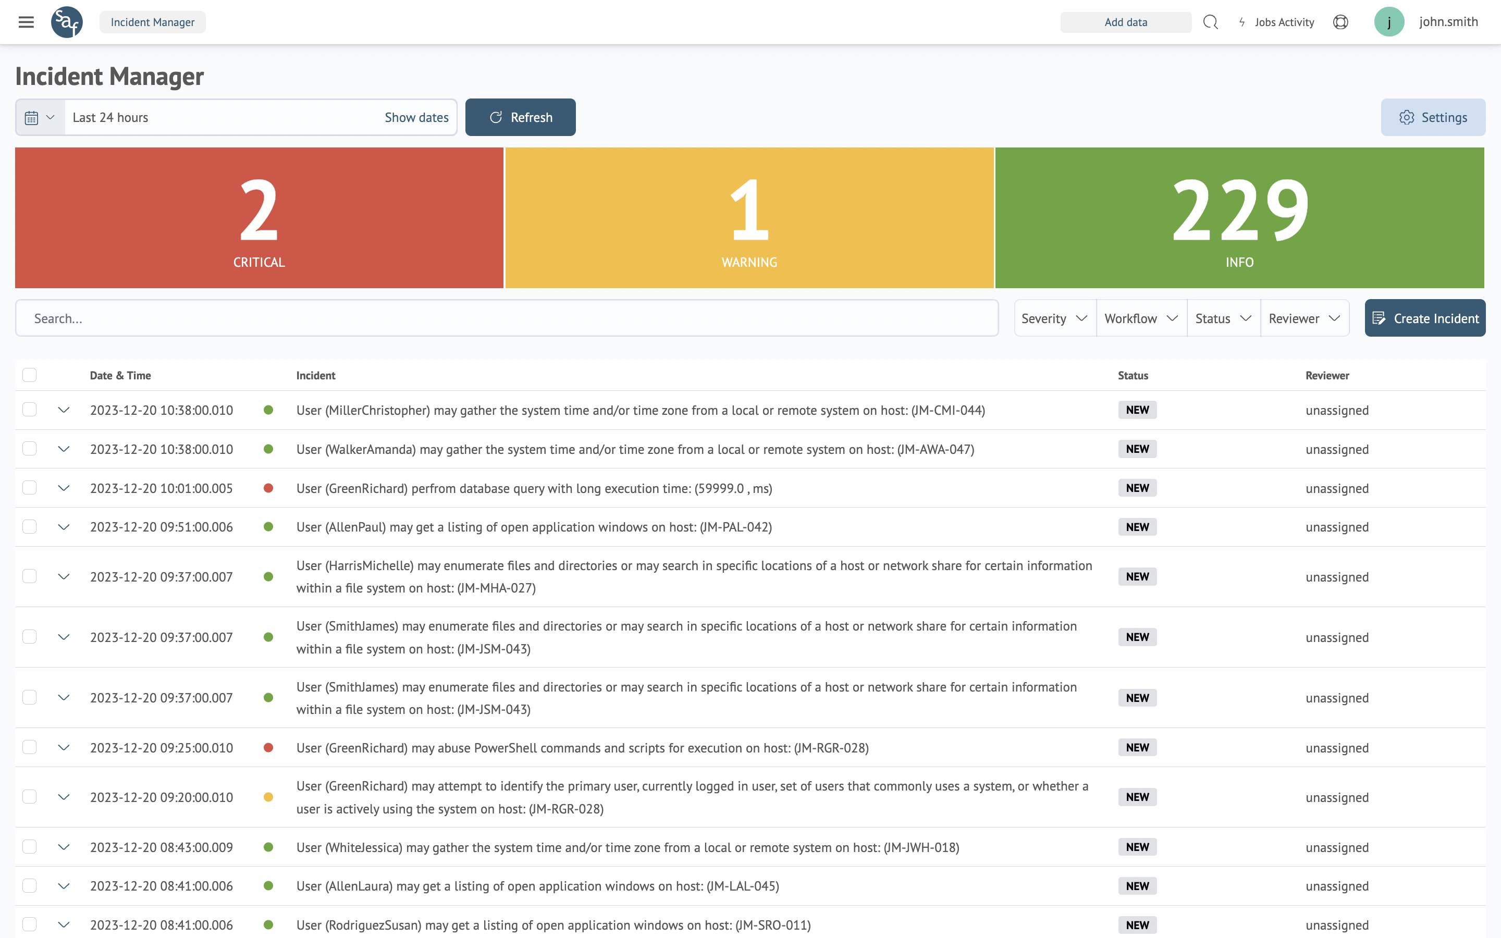Open the calendar quick-select date menu

tap(40, 117)
